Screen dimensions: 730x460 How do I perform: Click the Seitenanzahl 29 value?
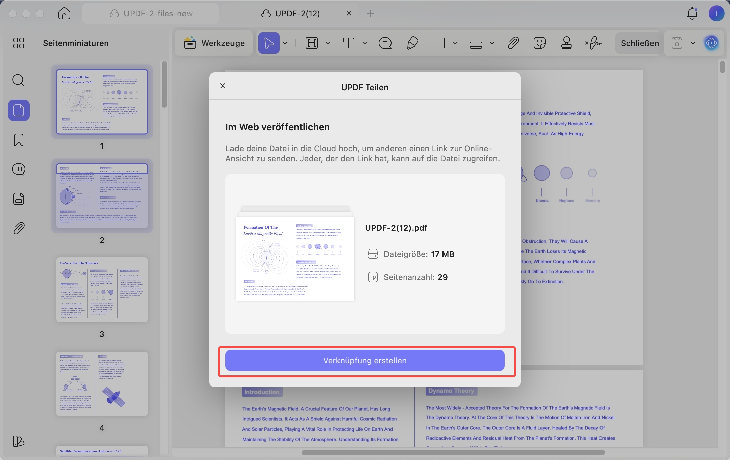442,277
